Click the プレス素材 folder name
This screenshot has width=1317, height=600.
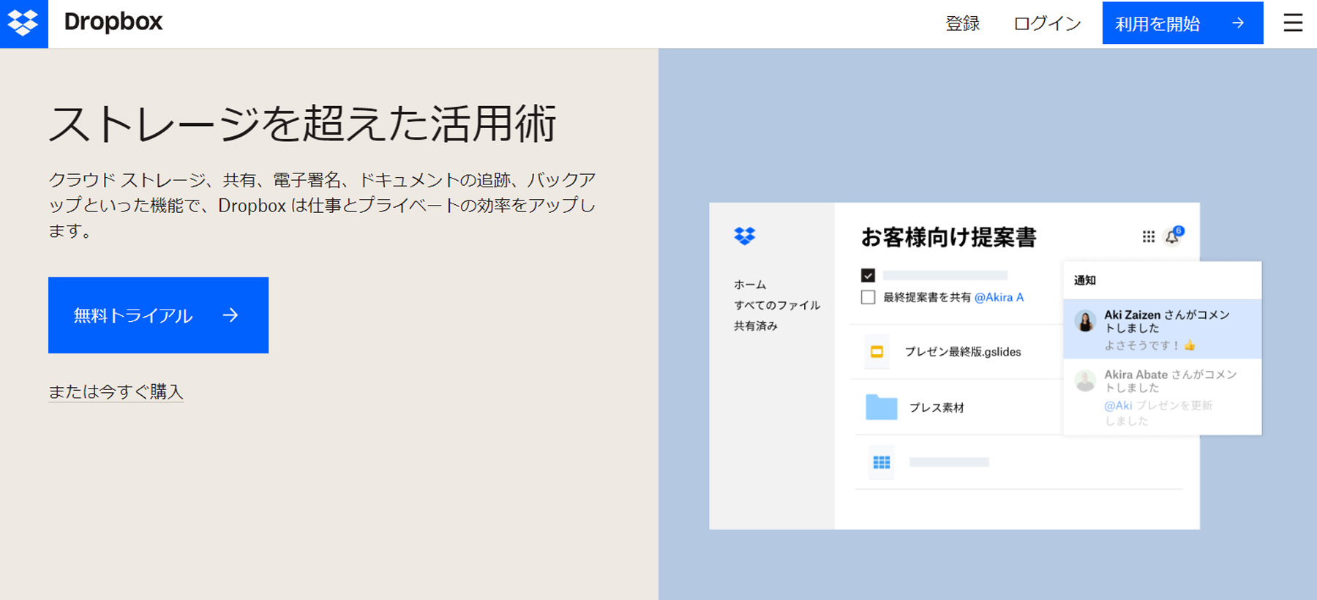[937, 408]
